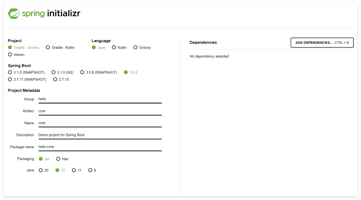This screenshot has width=361, height=200.
Task: Select Spring Boot 2.7.11 (SNAPSHOT)
Action: (x=27, y=79)
